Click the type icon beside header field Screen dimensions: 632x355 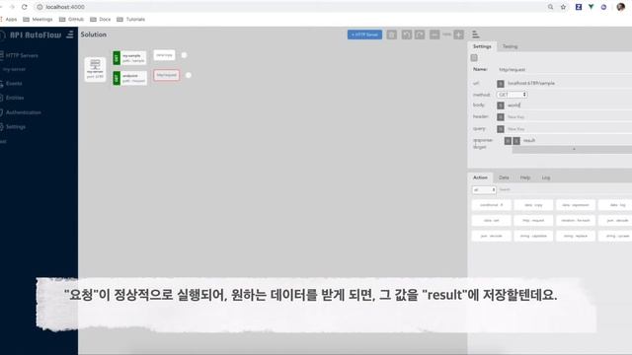click(x=501, y=117)
